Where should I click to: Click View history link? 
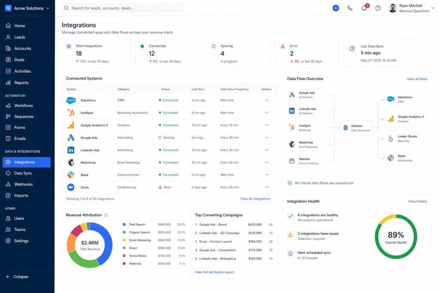tap(418, 201)
